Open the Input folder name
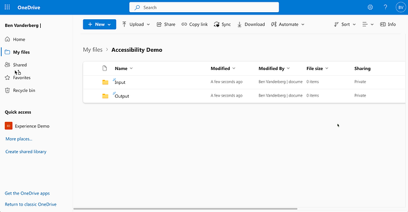Viewport: 408px width, 212px height. (x=120, y=82)
